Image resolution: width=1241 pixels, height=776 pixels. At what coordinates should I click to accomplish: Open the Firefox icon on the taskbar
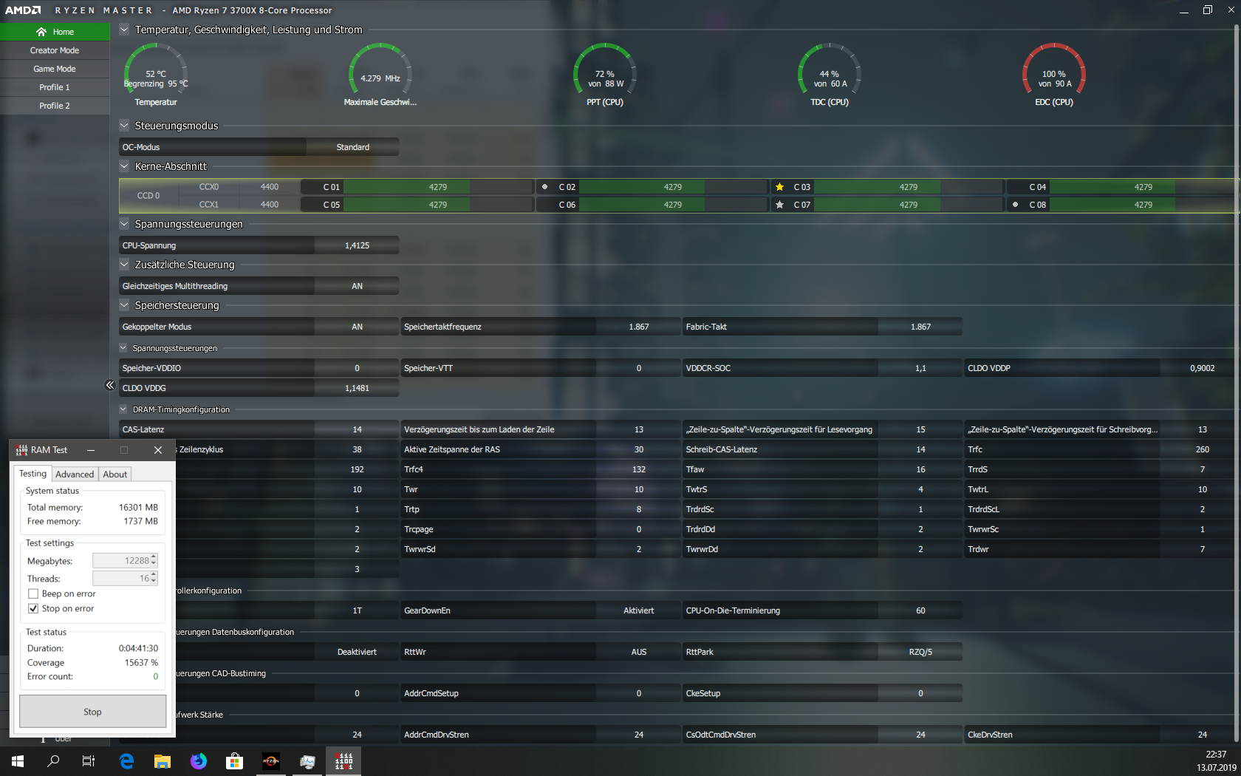(x=199, y=760)
